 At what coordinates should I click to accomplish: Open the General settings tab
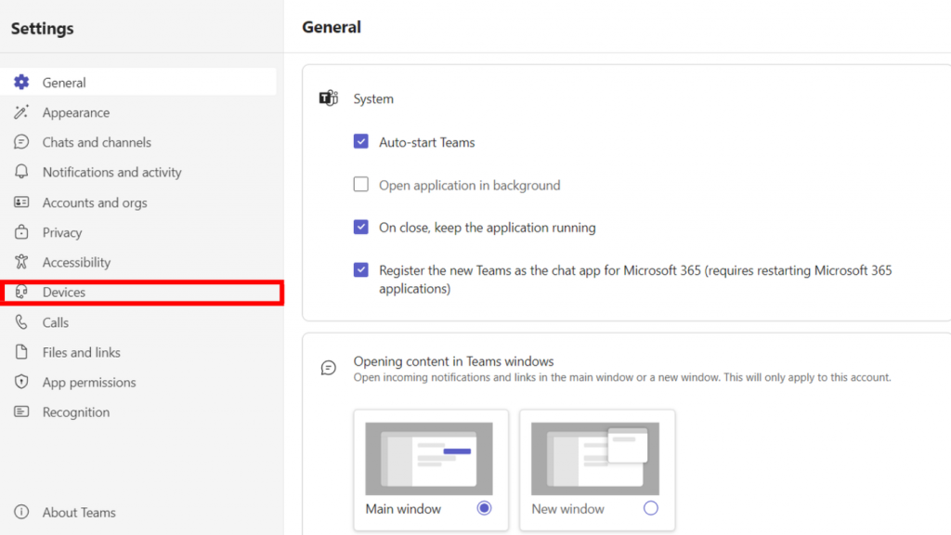(138, 82)
